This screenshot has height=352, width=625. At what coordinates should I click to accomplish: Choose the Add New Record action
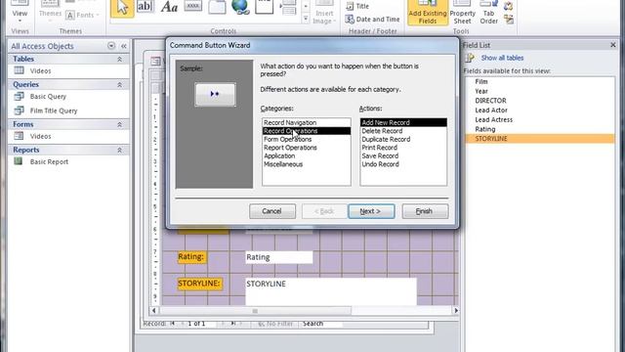click(403, 122)
